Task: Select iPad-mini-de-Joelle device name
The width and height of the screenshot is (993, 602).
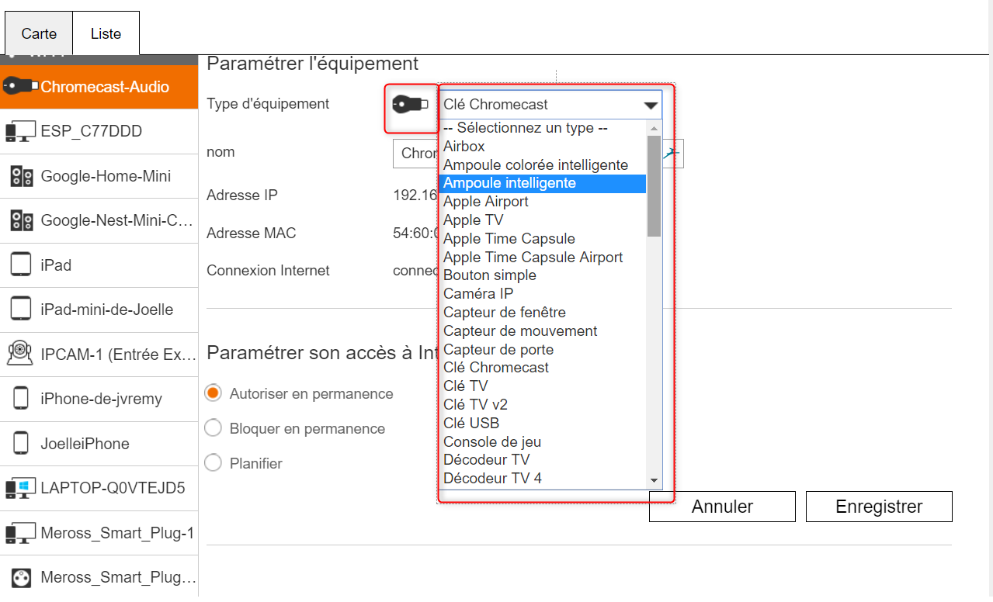Action: pos(107,310)
